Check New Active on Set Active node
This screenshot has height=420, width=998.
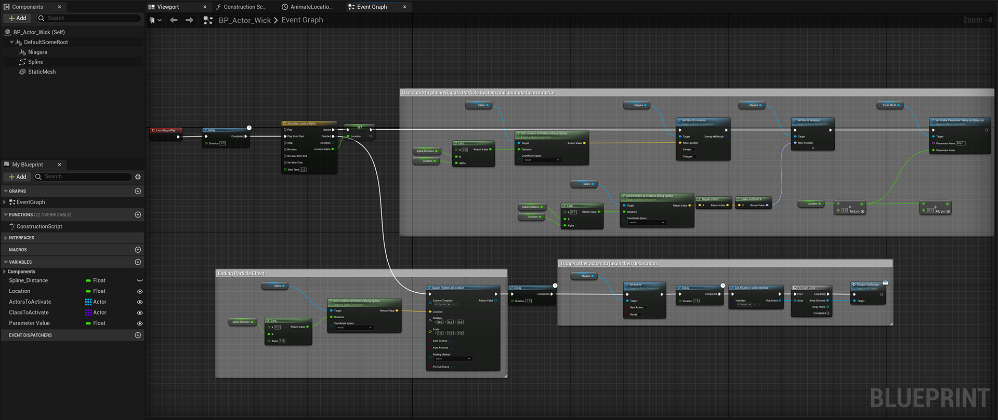tap(646, 307)
